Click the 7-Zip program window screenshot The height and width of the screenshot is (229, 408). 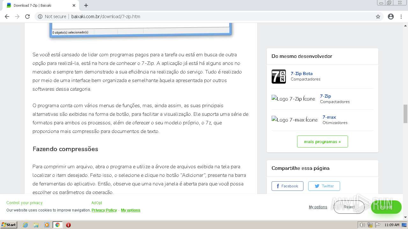pos(141,31)
